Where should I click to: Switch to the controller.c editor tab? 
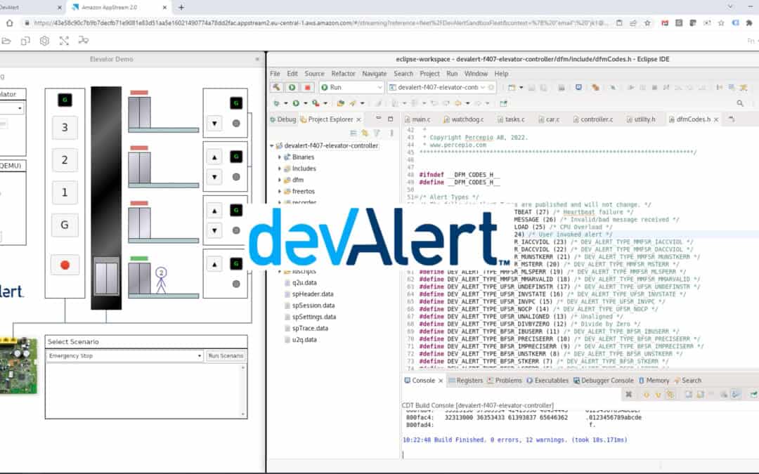592,119
